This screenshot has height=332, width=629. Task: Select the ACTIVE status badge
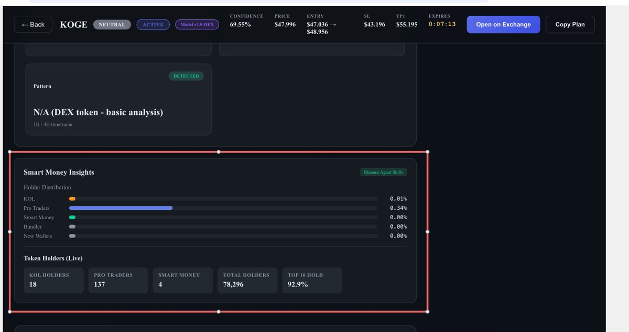153,25
